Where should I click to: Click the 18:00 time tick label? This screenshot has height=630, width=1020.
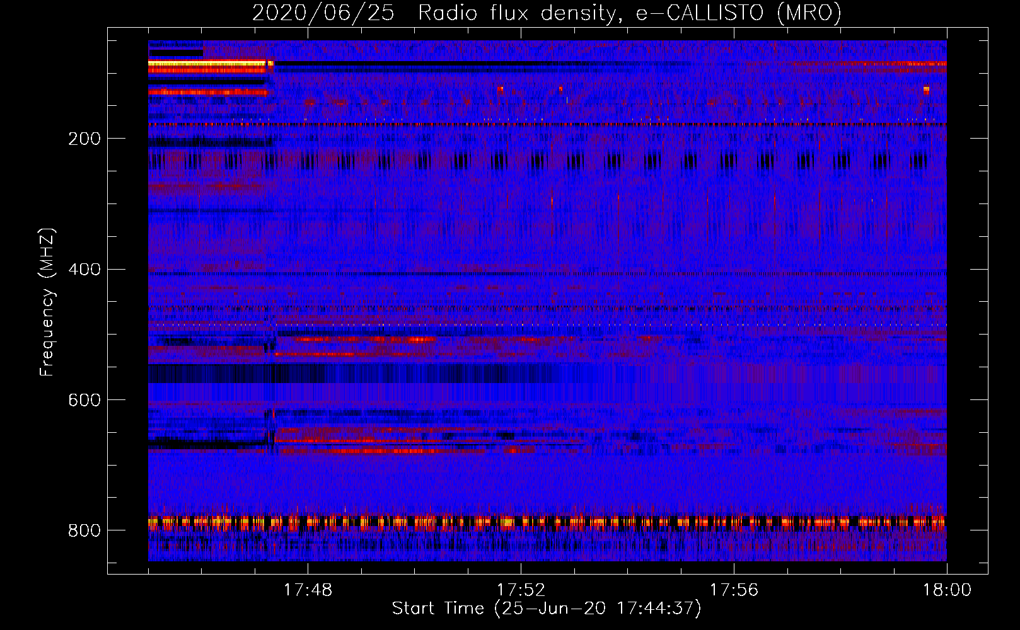coord(947,590)
